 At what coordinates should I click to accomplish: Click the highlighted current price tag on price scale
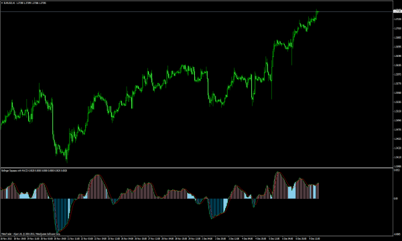(x=397, y=11)
